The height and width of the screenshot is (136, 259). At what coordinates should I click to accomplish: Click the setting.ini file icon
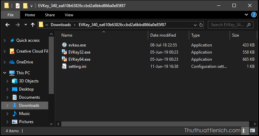coord(64,66)
